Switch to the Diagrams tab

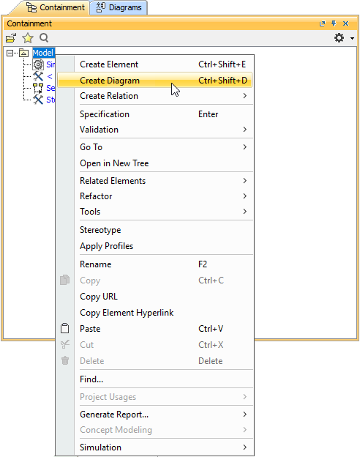click(x=119, y=7)
